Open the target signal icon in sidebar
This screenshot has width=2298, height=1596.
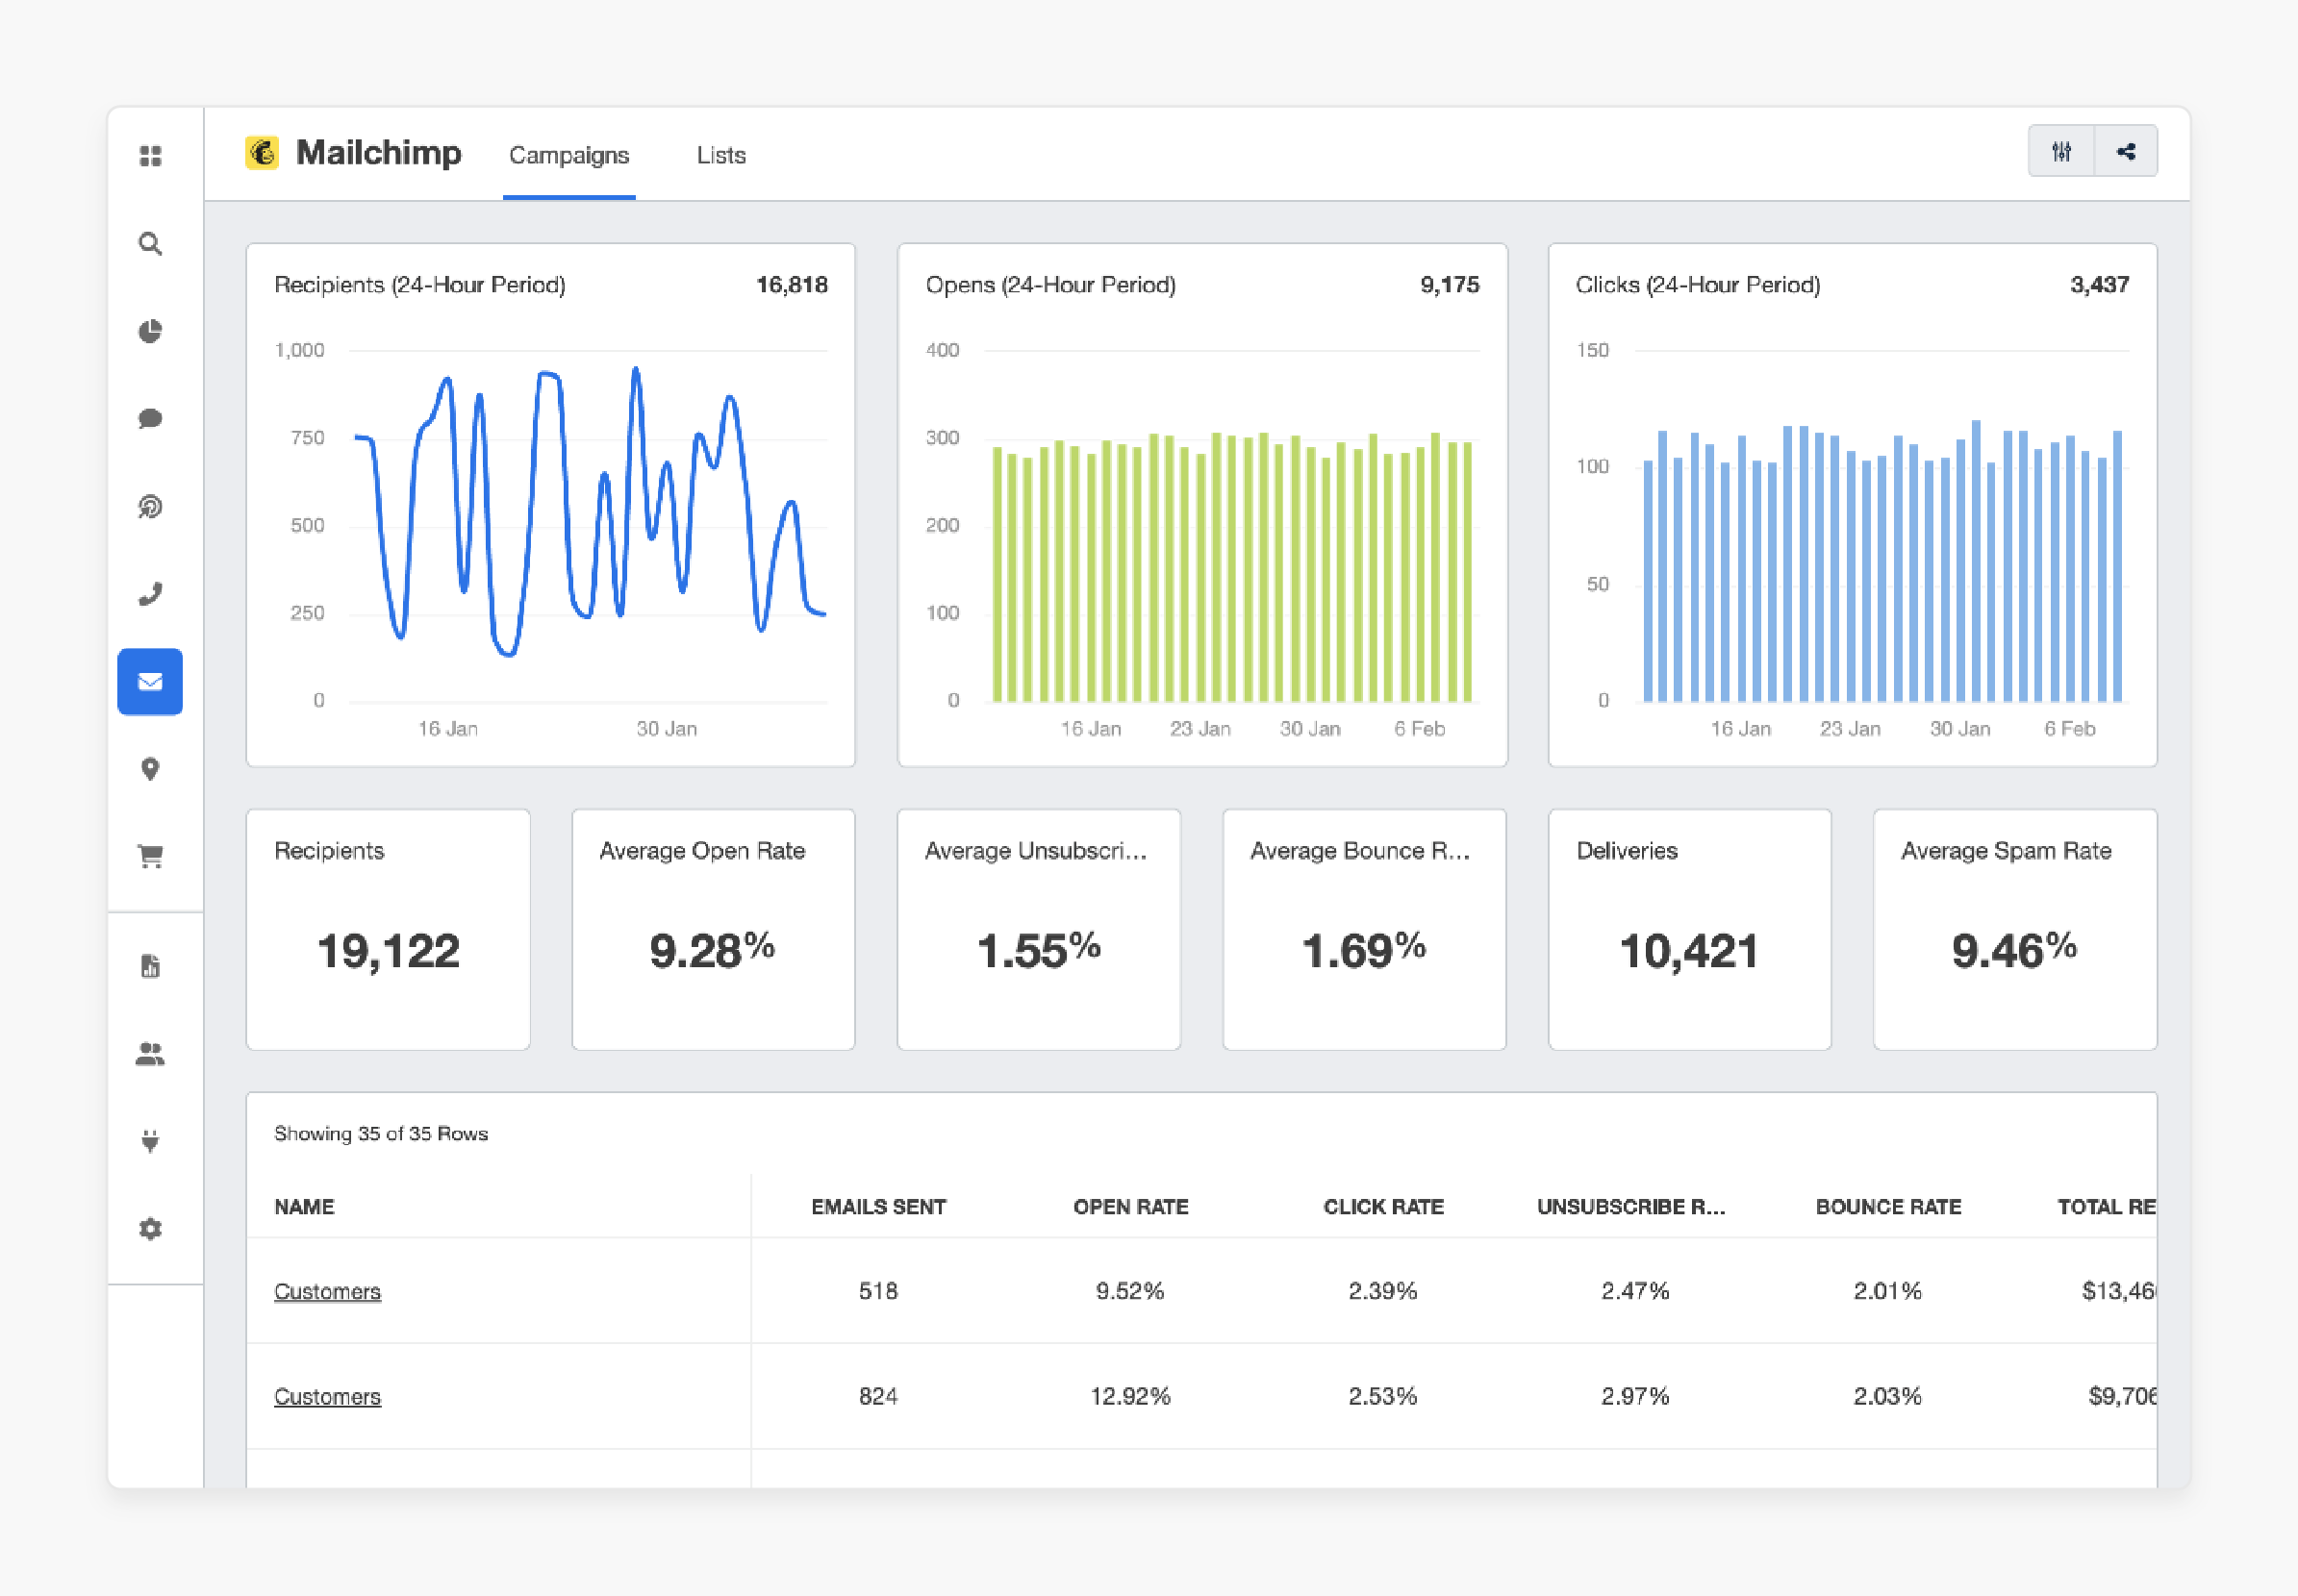pyautogui.click(x=150, y=506)
